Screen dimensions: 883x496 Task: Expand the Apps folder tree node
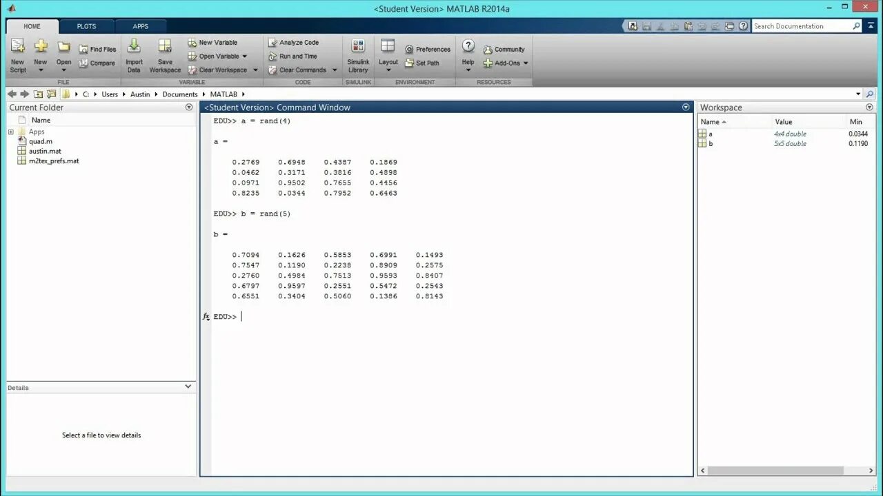pyautogui.click(x=10, y=132)
